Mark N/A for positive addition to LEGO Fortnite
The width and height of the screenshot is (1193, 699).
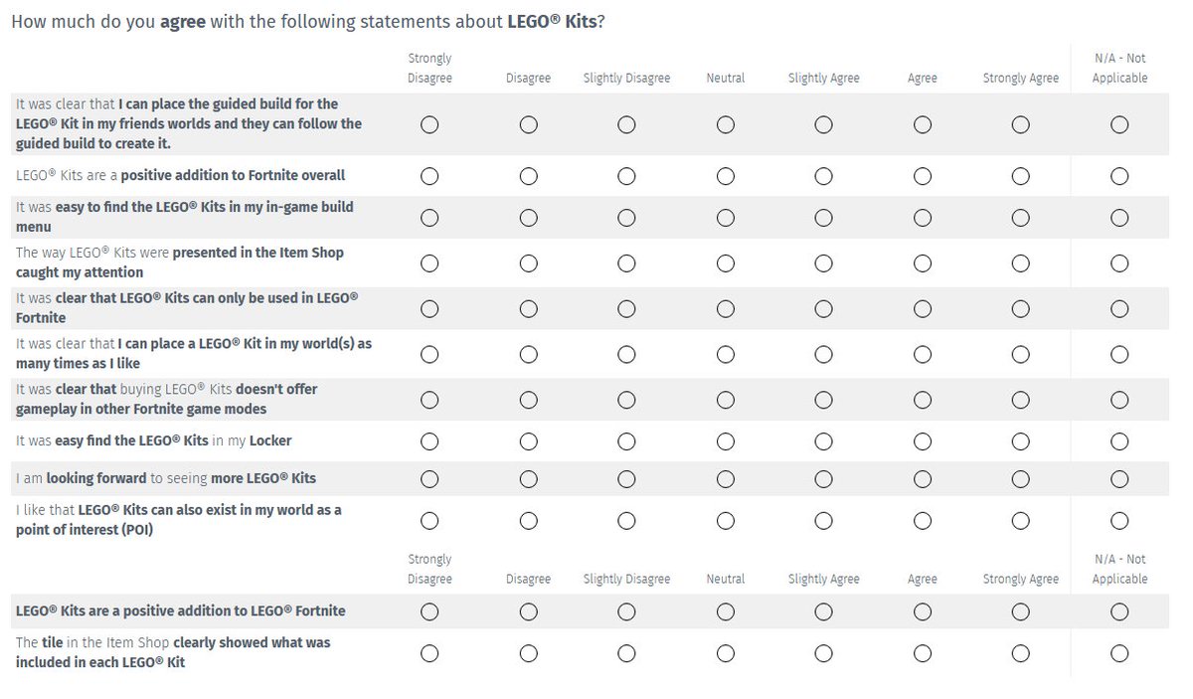(1119, 612)
